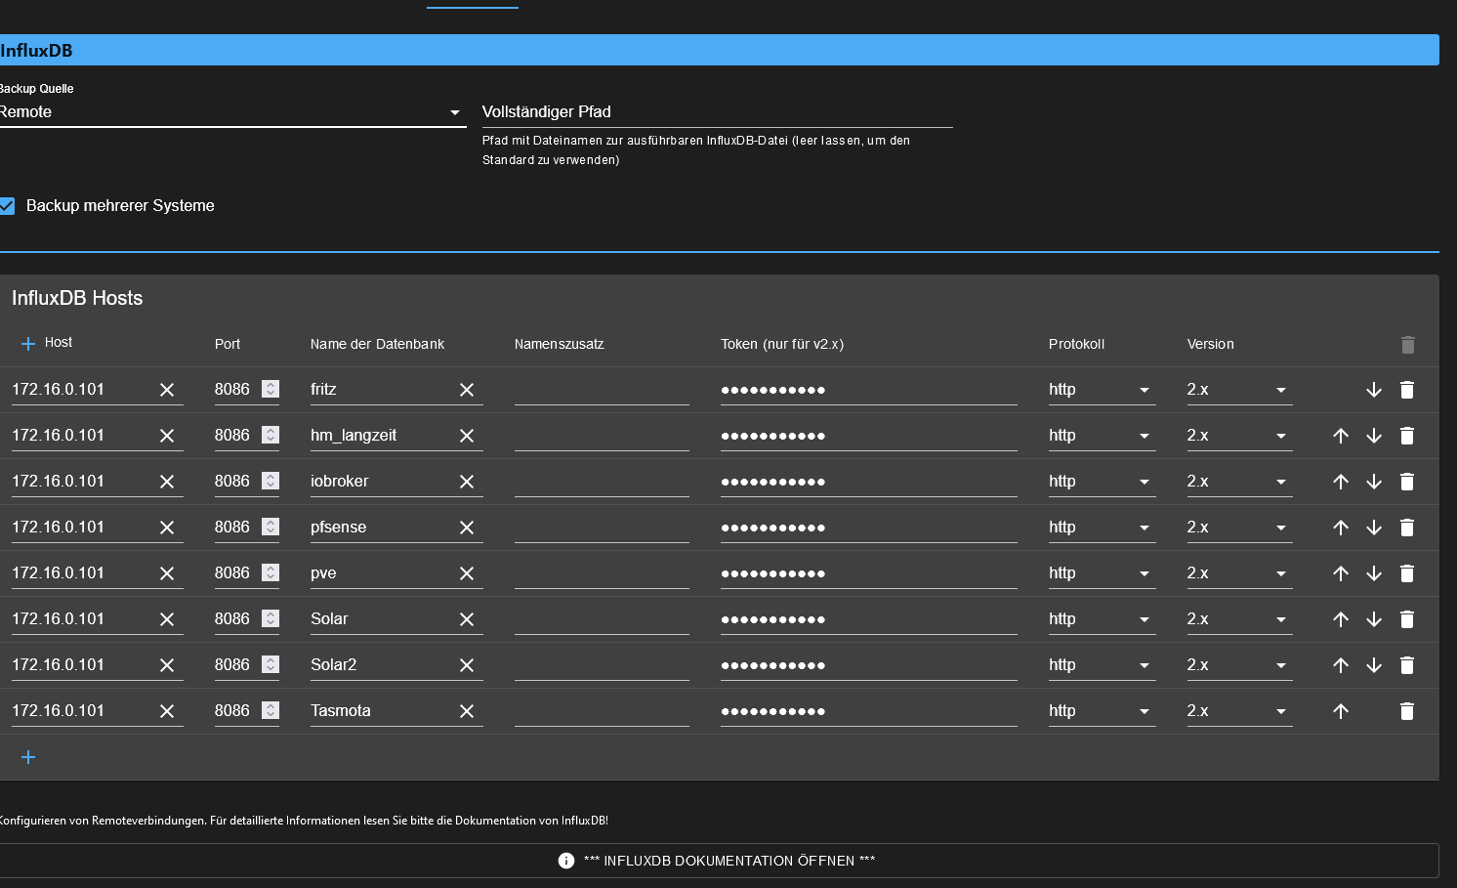Image resolution: width=1457 pixels, height=888 pixels.
Task: Open the InfluxDB Dokumentation button
Action: (x=718, y=861)
